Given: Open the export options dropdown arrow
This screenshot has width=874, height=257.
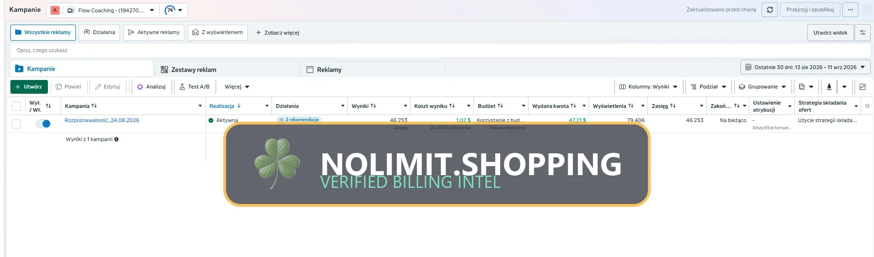Looking at the screenshot, I should 844,87.
